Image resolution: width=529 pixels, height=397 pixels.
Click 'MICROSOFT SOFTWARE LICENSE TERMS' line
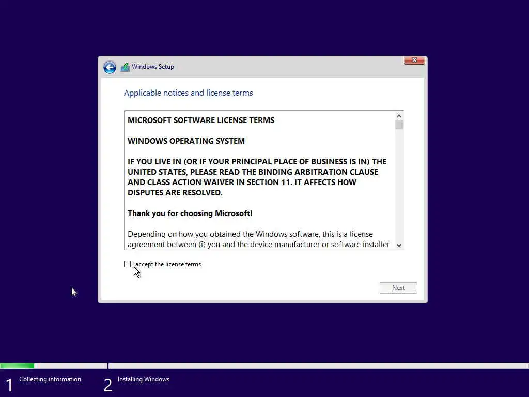click(201, 120)
